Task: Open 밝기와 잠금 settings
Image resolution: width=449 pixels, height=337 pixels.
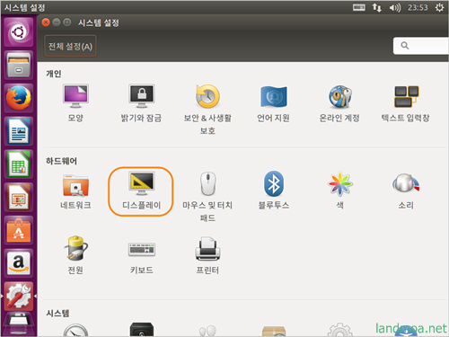Action: [141, 102]
